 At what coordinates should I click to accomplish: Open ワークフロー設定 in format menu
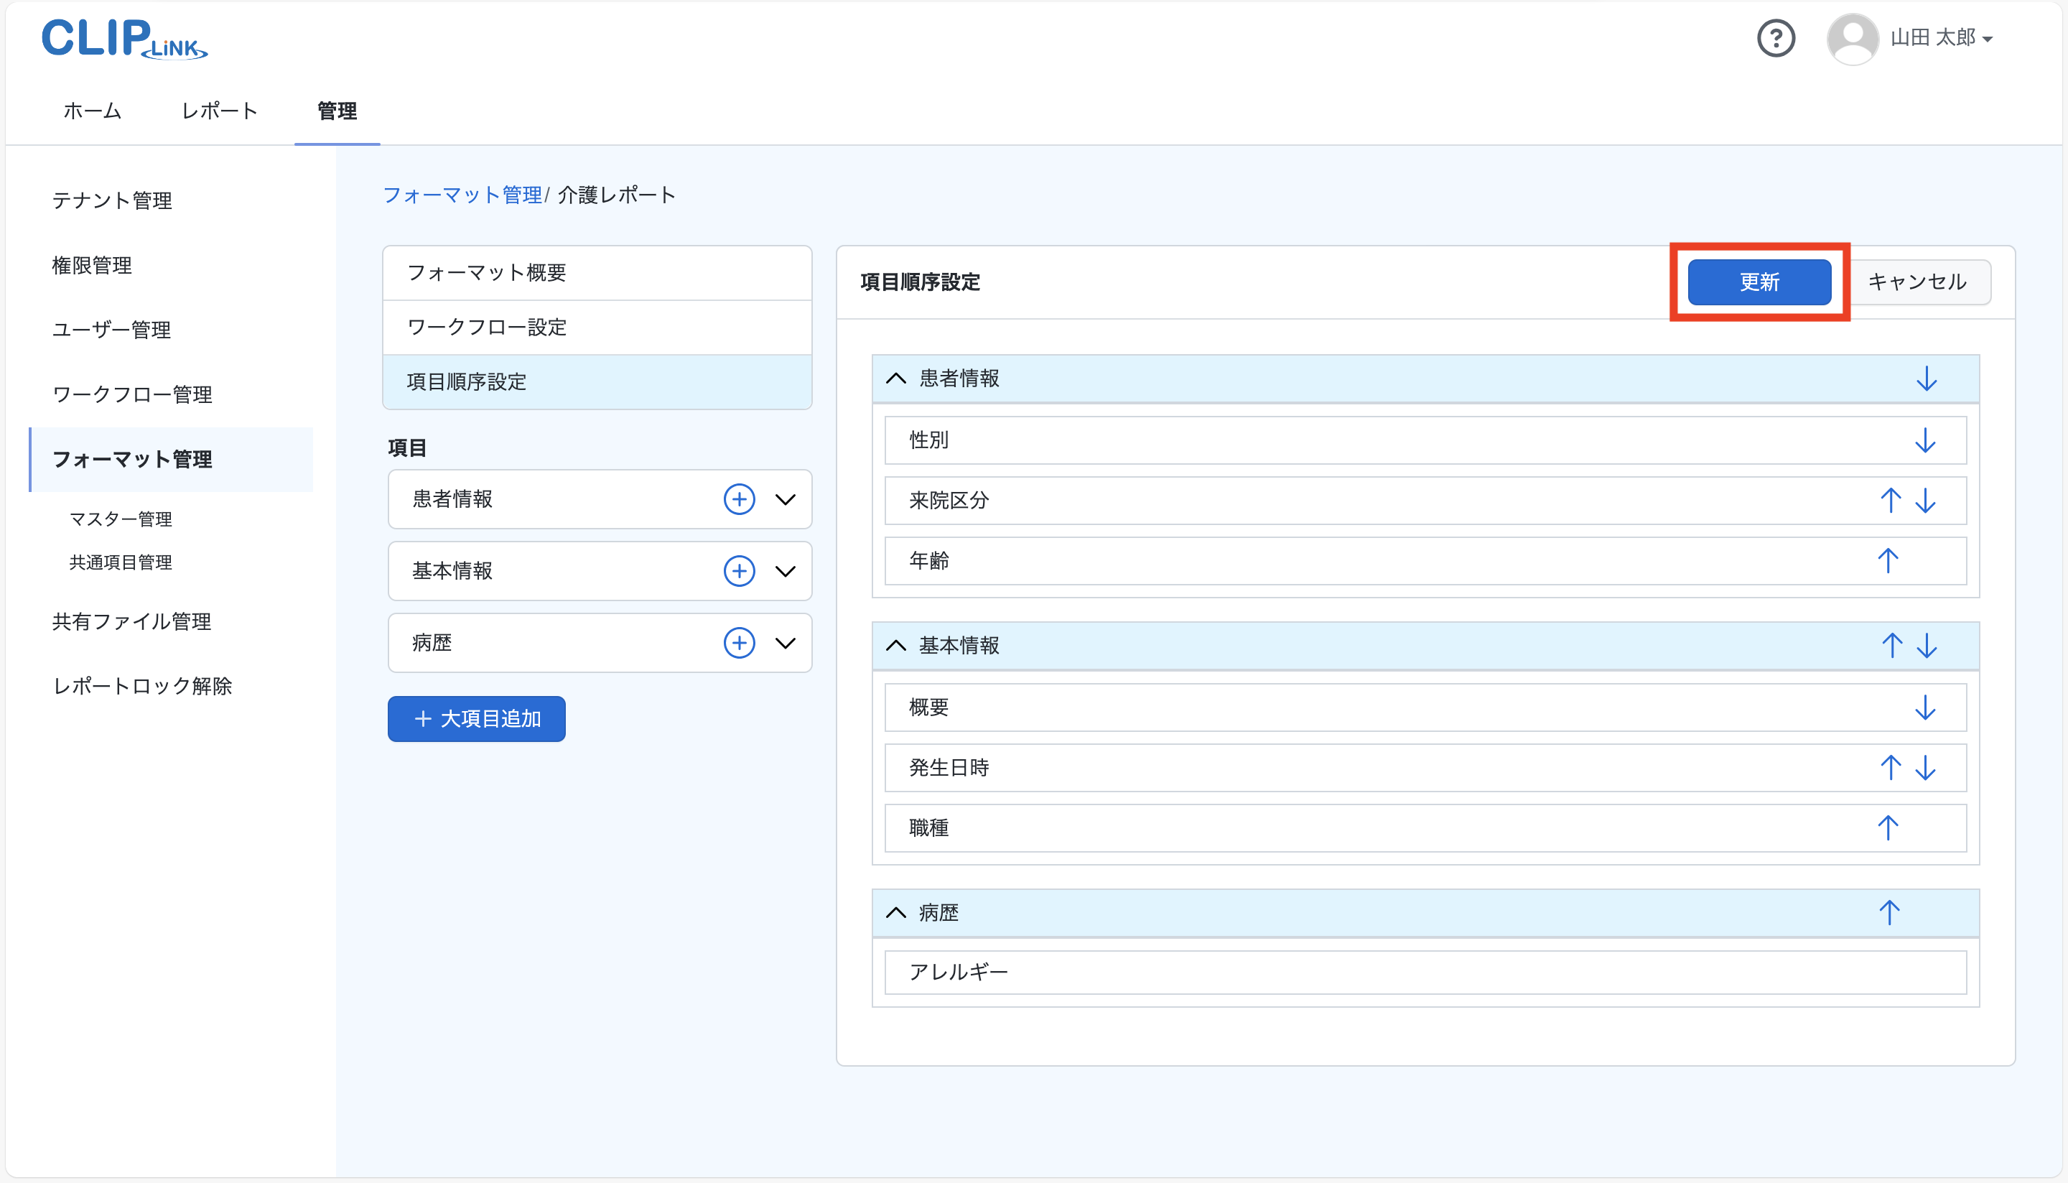click(487, 328)
